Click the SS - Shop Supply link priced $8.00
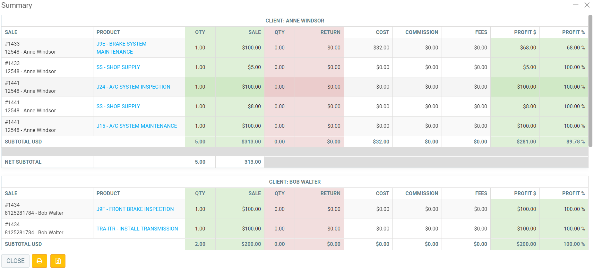The width and height of the screenshot is (594, 269). click(118, 106)
